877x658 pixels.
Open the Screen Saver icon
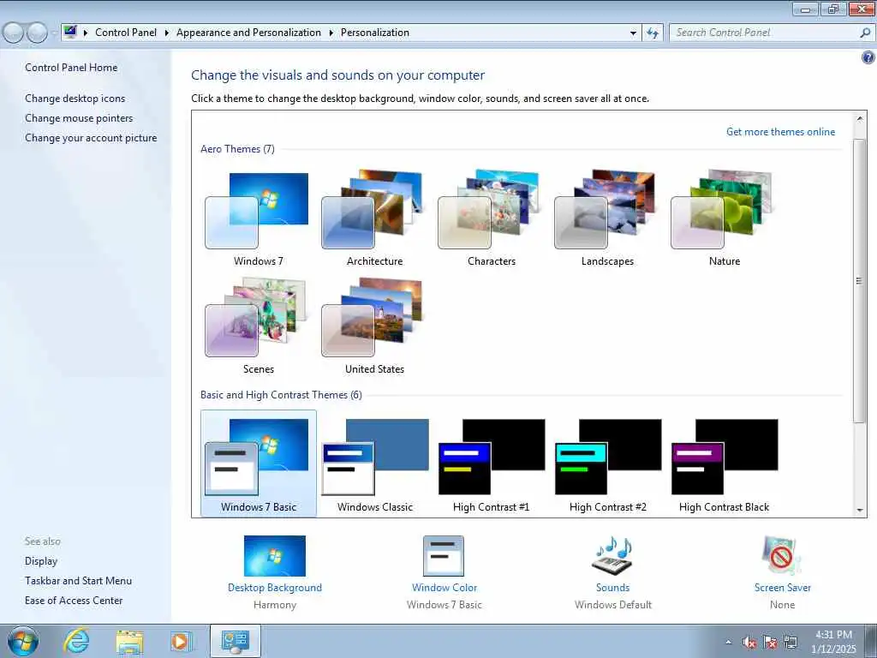click(x=781, y=556)
